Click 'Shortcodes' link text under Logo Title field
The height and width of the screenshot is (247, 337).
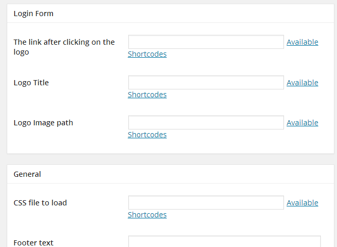[147, 95]
